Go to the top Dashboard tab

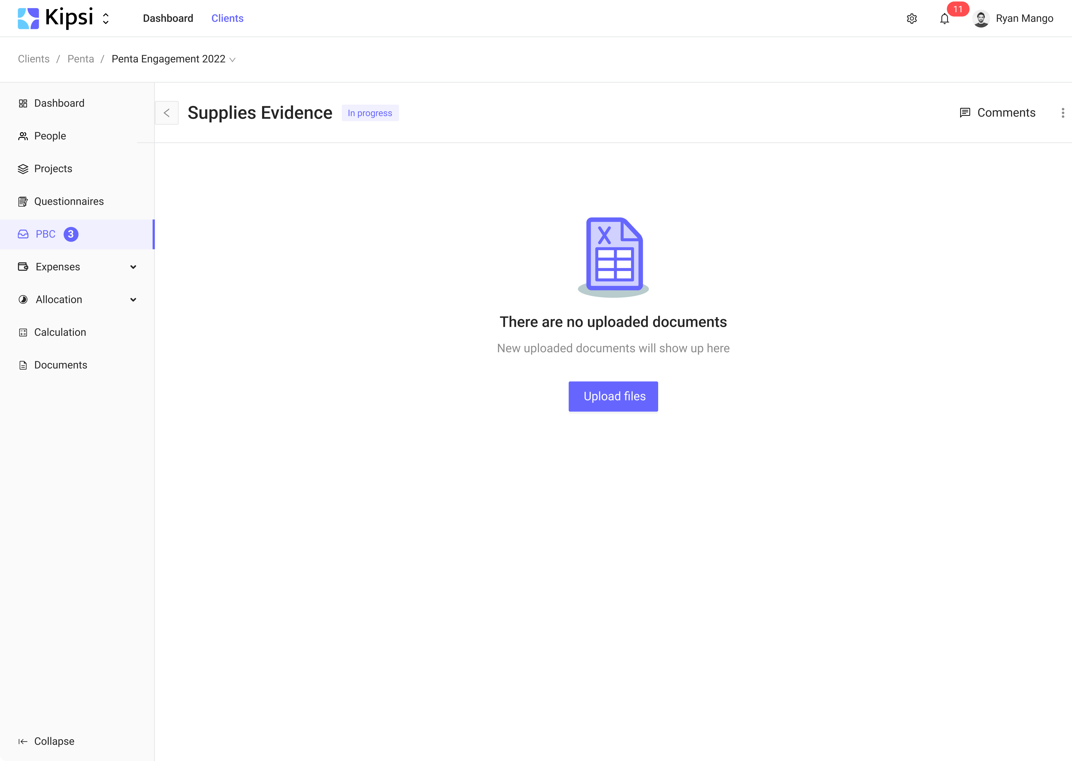point(168,18)
